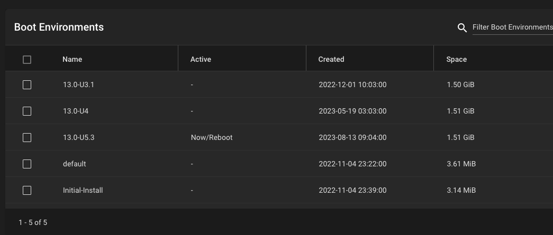Click the default environment name
The height and width of the screenshot is (235, 553).
pos(75,164)
